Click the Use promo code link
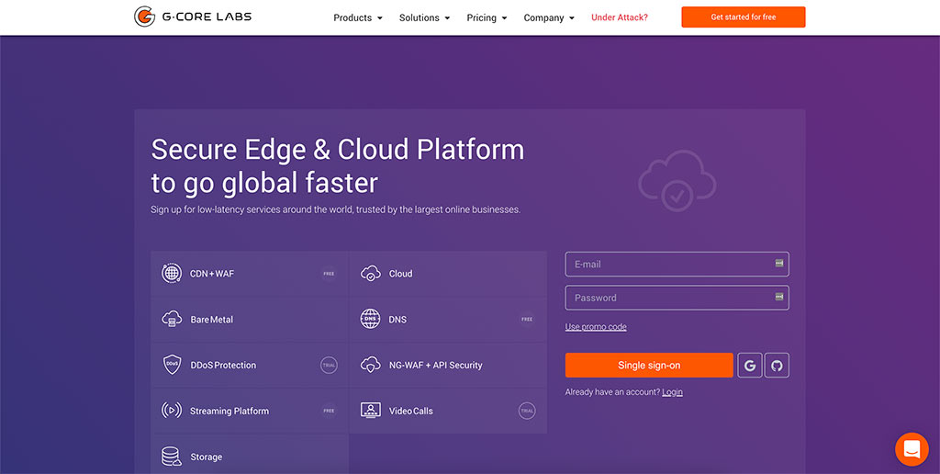 pos(596,327)
